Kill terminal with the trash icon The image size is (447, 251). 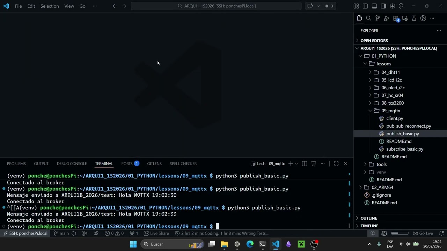coord(314,163)
